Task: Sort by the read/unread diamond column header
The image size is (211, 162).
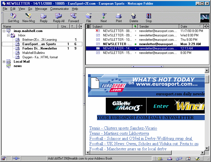Action: tap(135, 27)
